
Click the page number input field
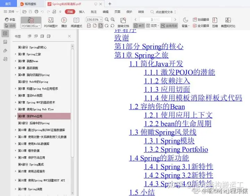click(x=155, y=19)
